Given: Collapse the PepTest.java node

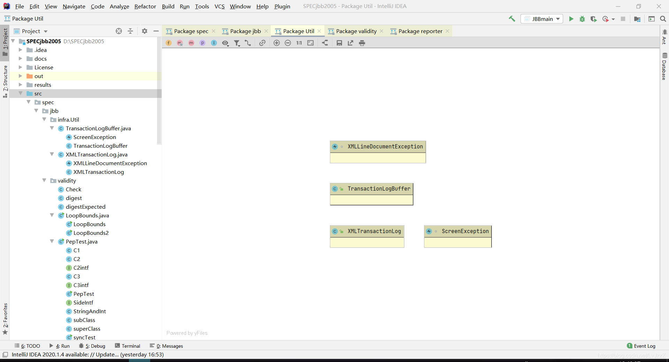Looking at the screenshot, I should [x=52, y=241].
